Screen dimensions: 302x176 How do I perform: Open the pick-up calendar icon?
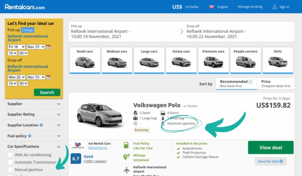[x=49, y=47]
